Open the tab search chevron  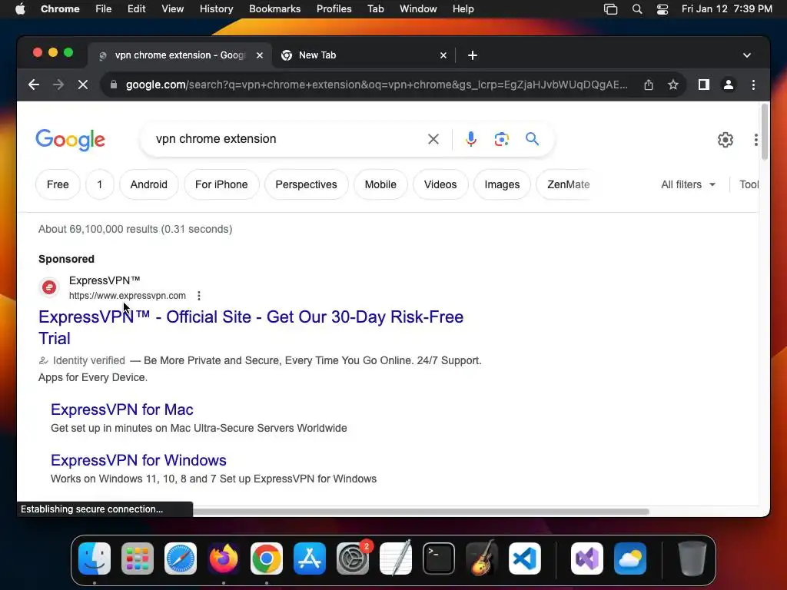point(747,55)
